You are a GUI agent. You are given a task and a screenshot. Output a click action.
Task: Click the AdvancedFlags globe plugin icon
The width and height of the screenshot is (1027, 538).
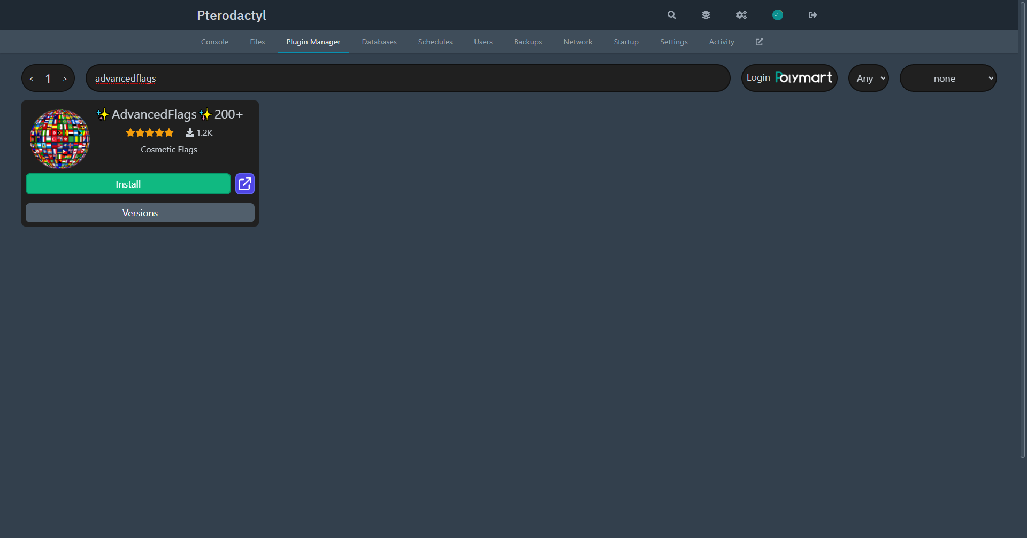59,139
